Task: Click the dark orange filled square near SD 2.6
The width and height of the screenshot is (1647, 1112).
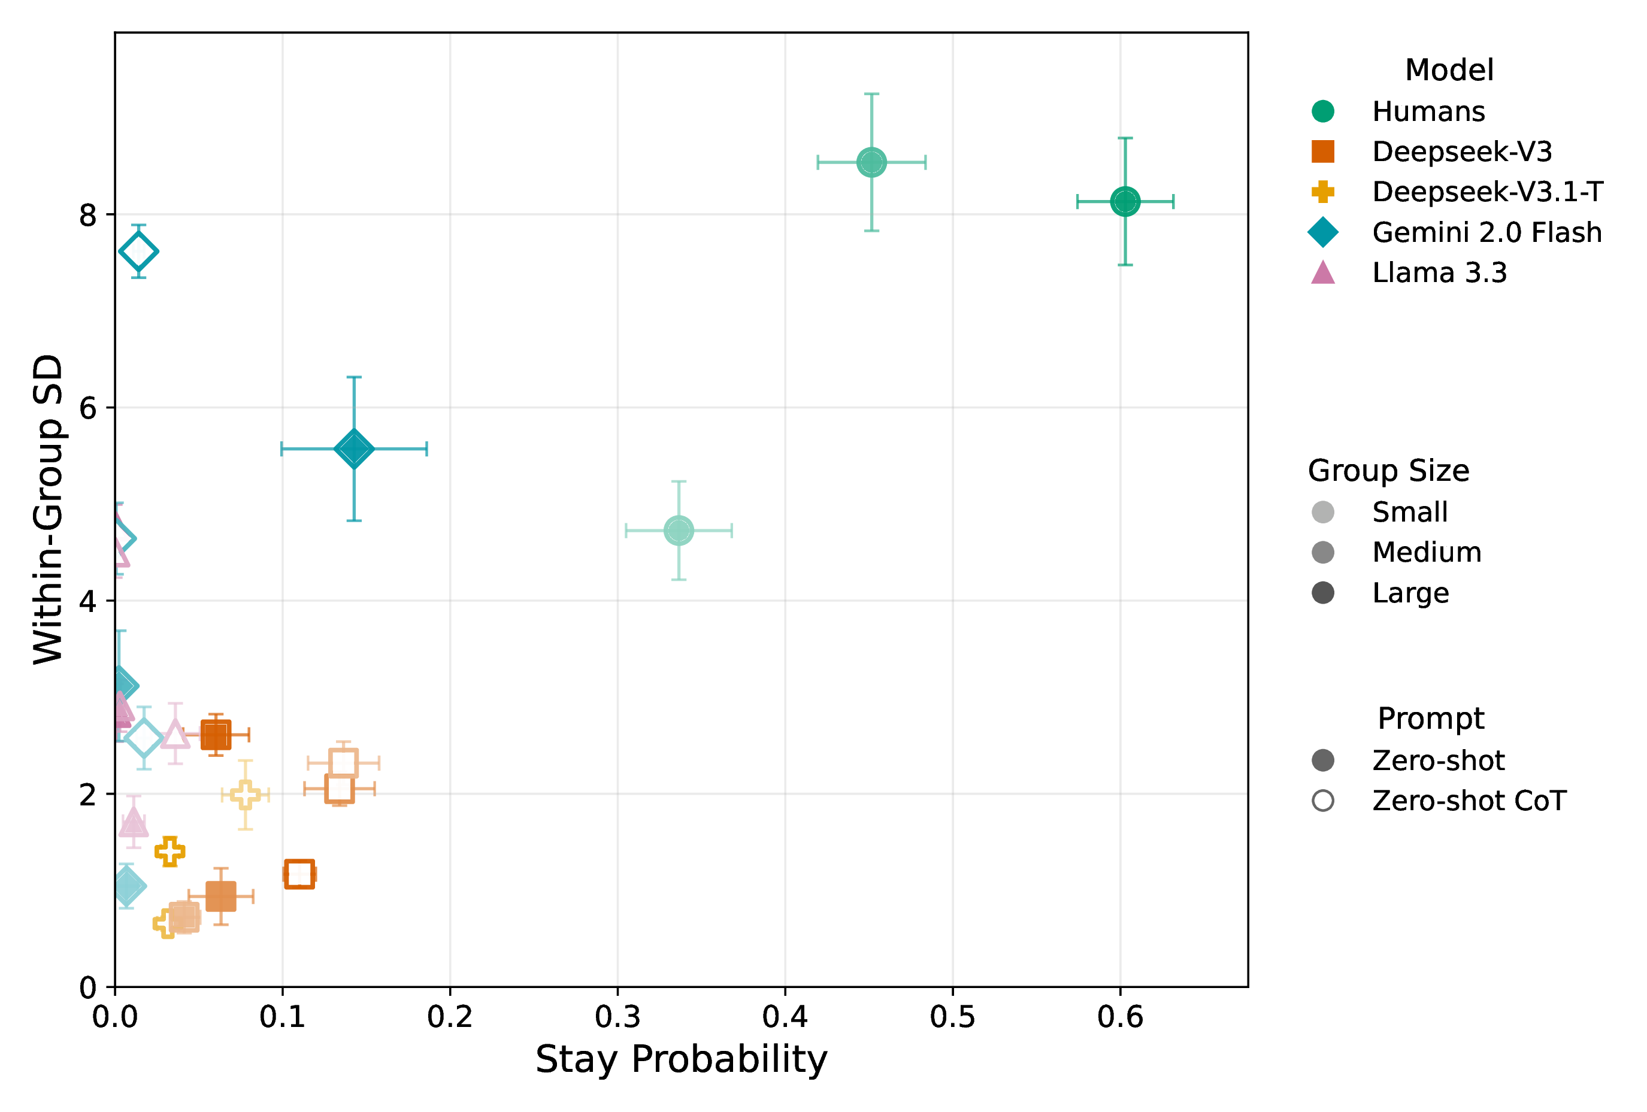Action: (216, 735)
